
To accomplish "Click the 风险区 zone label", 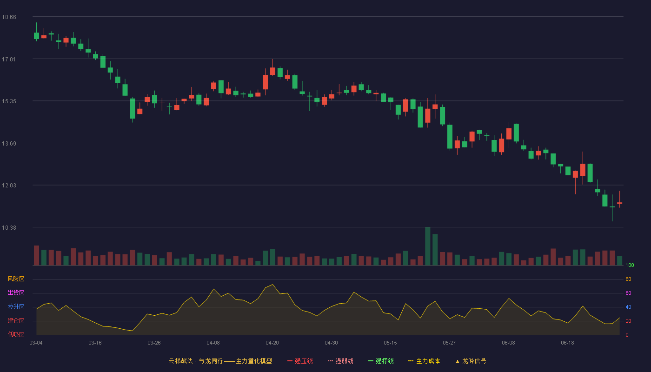I will tap(16, 279).
